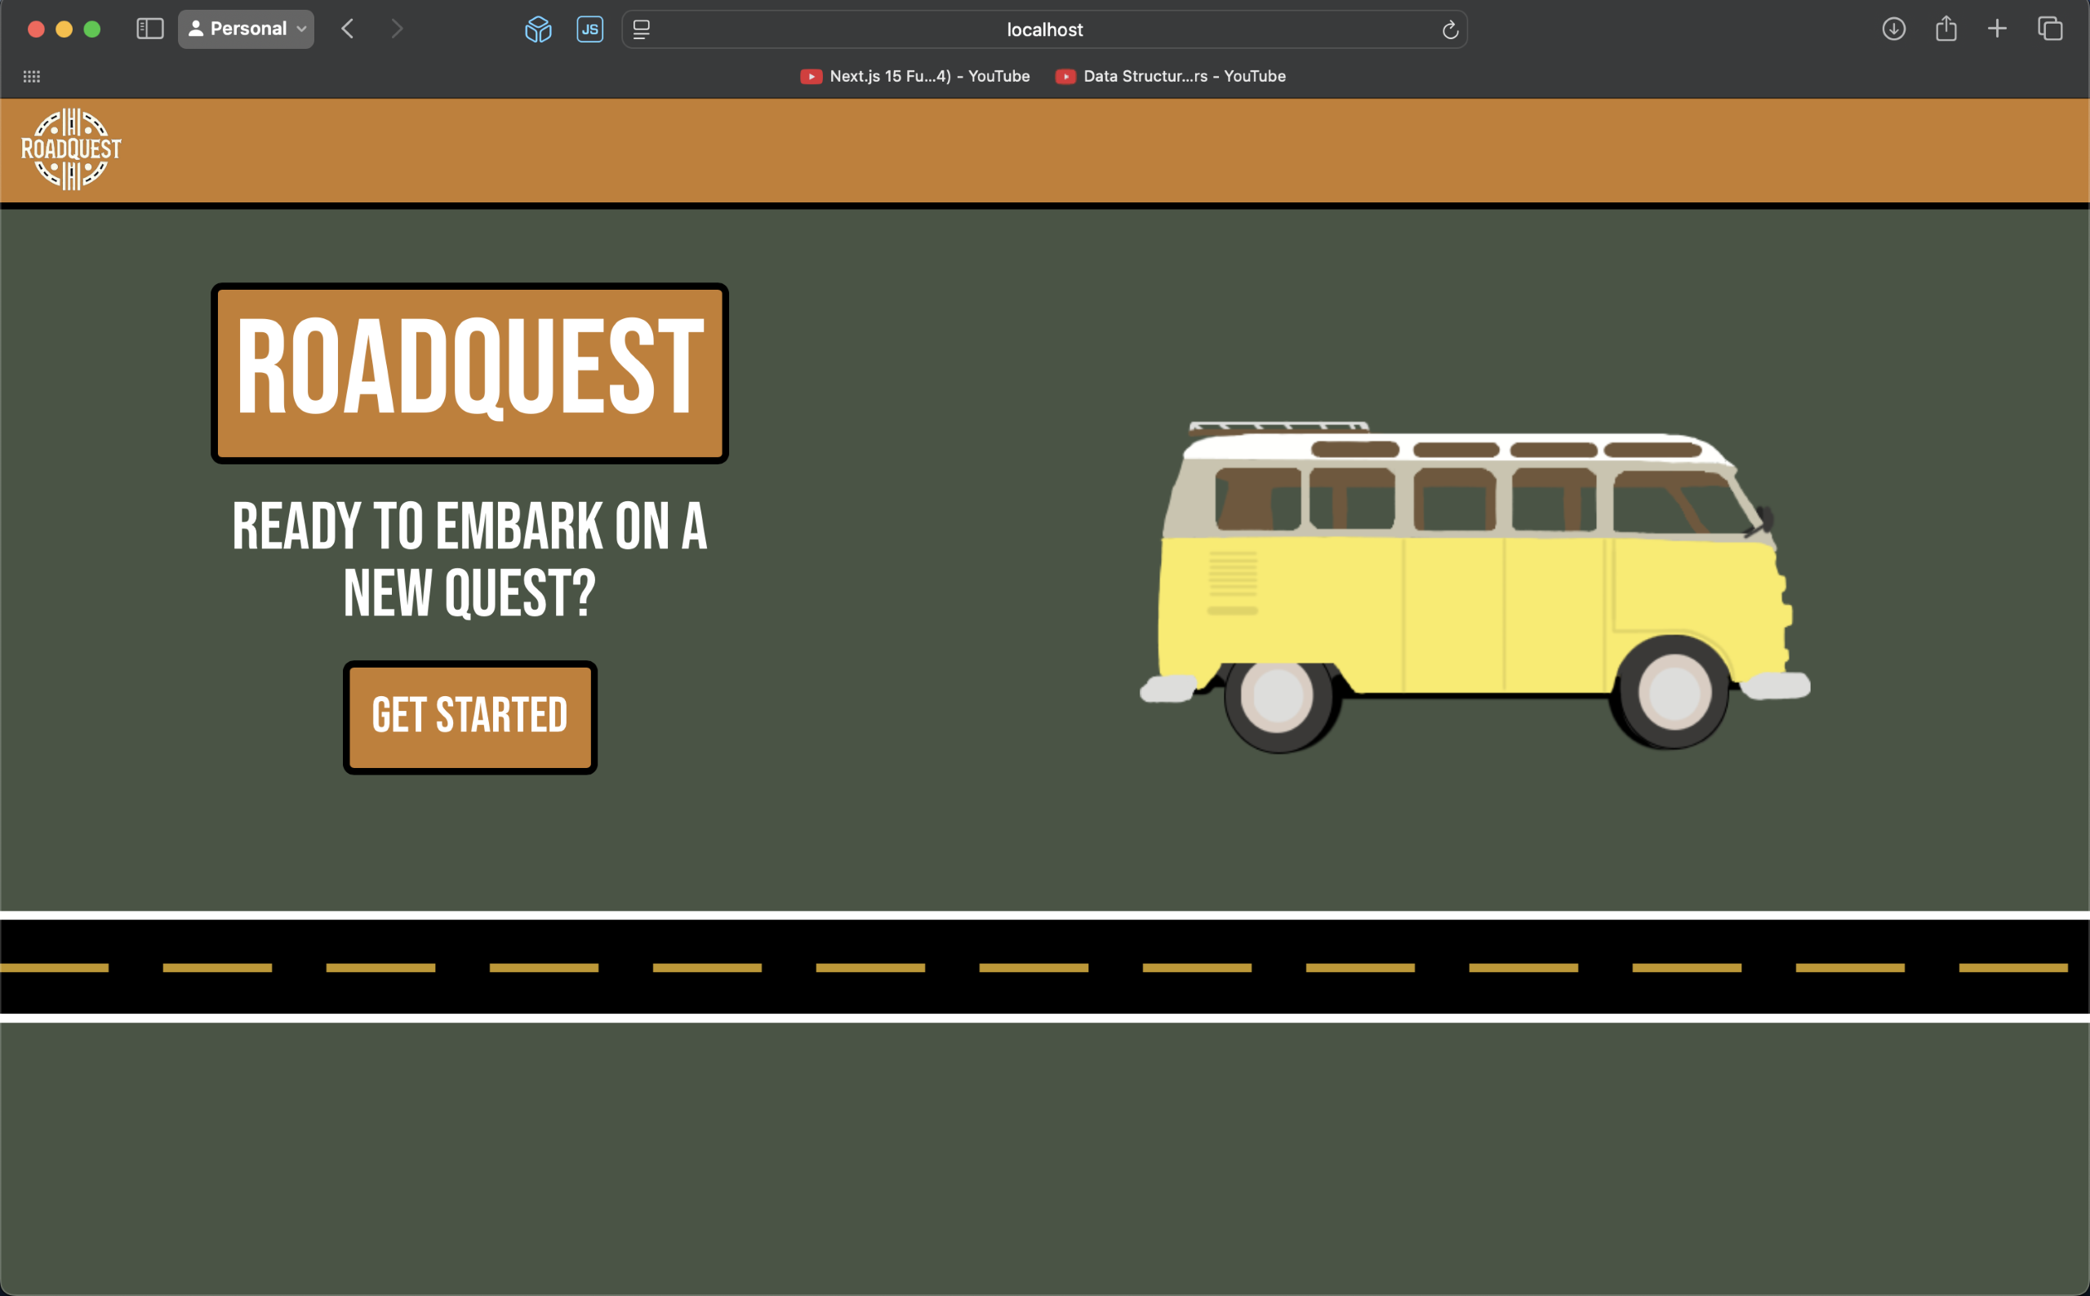Open the page reader menu icon

(641, 29)
